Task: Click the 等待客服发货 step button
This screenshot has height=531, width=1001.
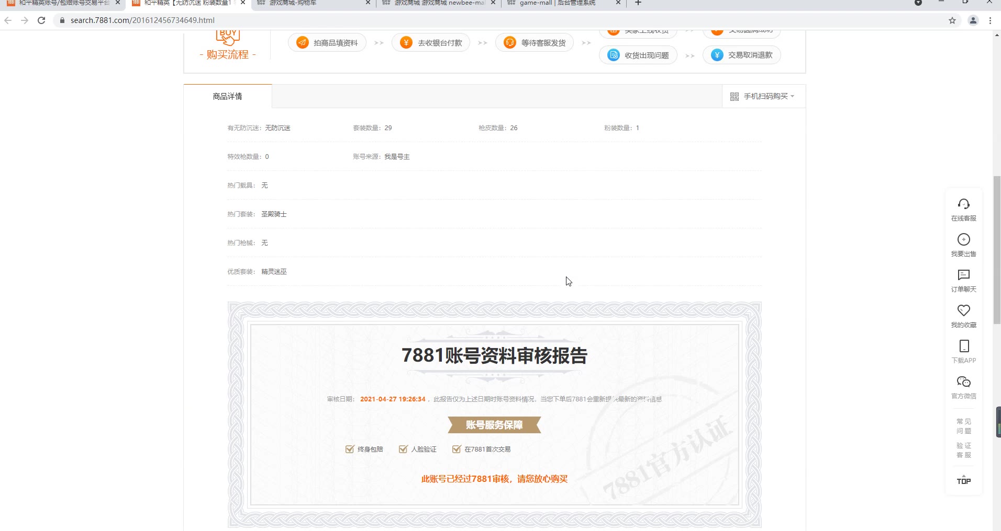Action: coord(535,43)
